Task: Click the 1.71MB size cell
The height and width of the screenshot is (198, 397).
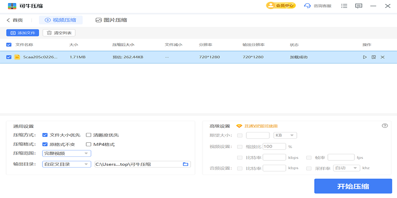Action: [78, 57]
